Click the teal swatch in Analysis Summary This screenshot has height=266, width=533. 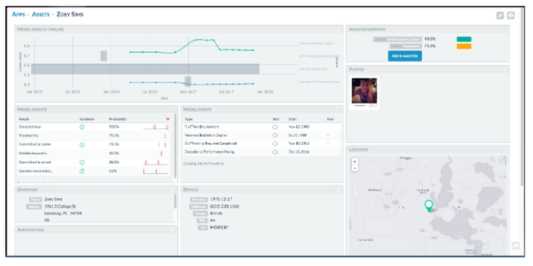(464, 39)
